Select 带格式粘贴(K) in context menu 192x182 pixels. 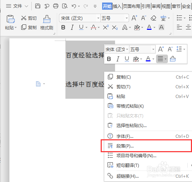(x=148, y=106)
